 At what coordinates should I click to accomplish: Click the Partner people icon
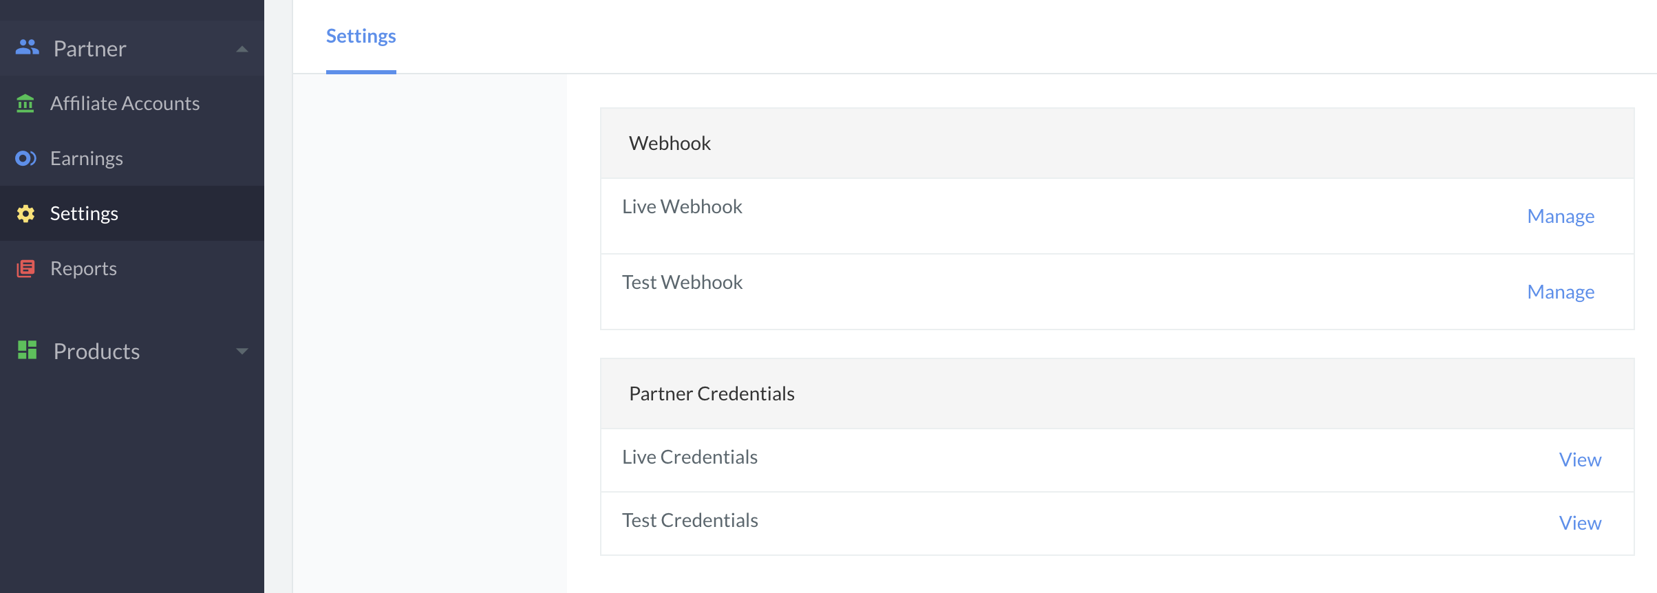coord(27,47)
